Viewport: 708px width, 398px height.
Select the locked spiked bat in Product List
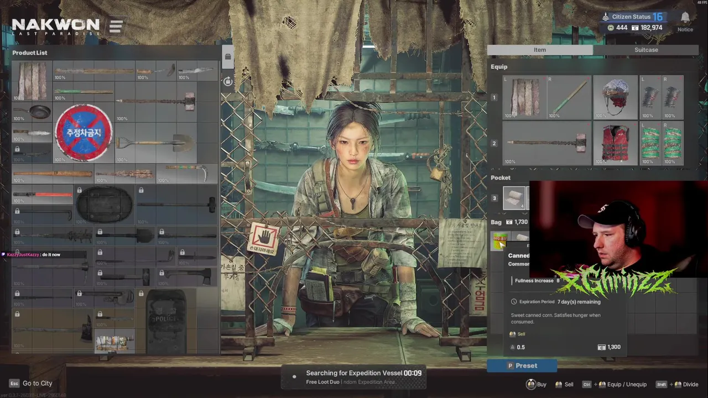[53, 236]
